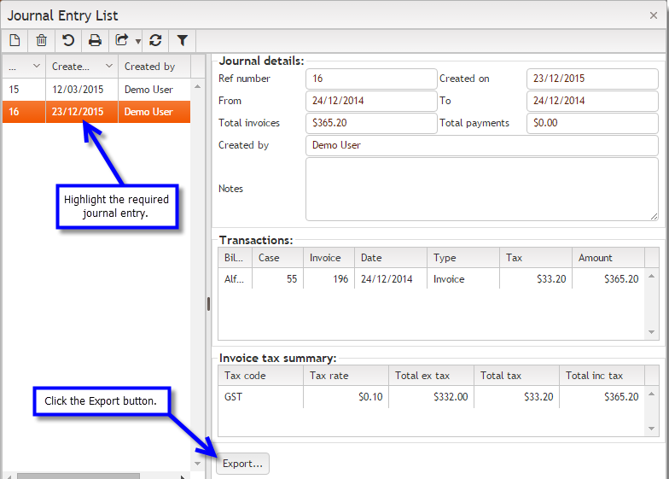Click the Print icon in toolbar
This screenshot has width=669, height=479.
95,40
